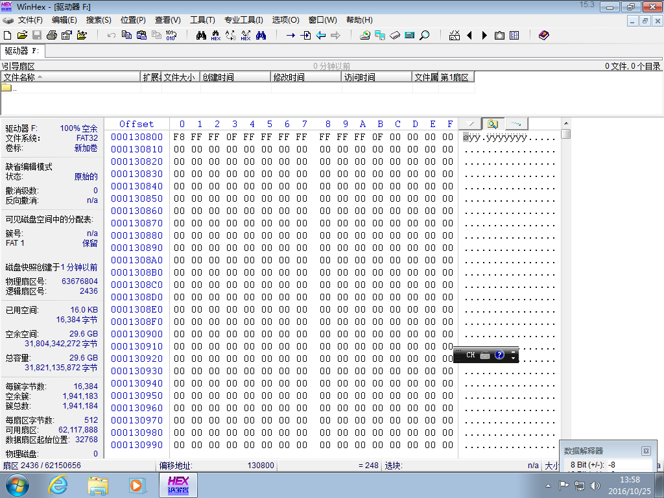The image size is (664, 498).
Task: Sort by the 文件大小 column header
Action: (181, 77)
